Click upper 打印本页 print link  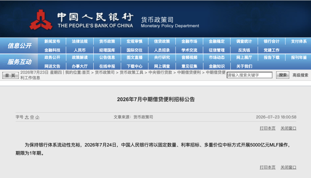point(268,128)
